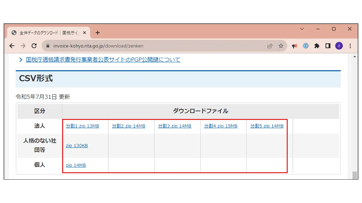The image size is (362, 203).
Task: Go back to the previous page
Action: 12,46
